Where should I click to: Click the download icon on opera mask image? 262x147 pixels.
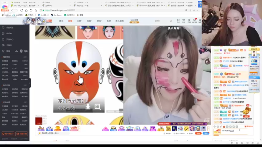coord(88,106)
